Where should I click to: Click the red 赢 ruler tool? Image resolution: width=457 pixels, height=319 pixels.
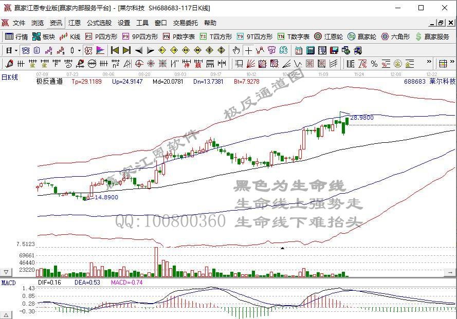tap(198, 64)
